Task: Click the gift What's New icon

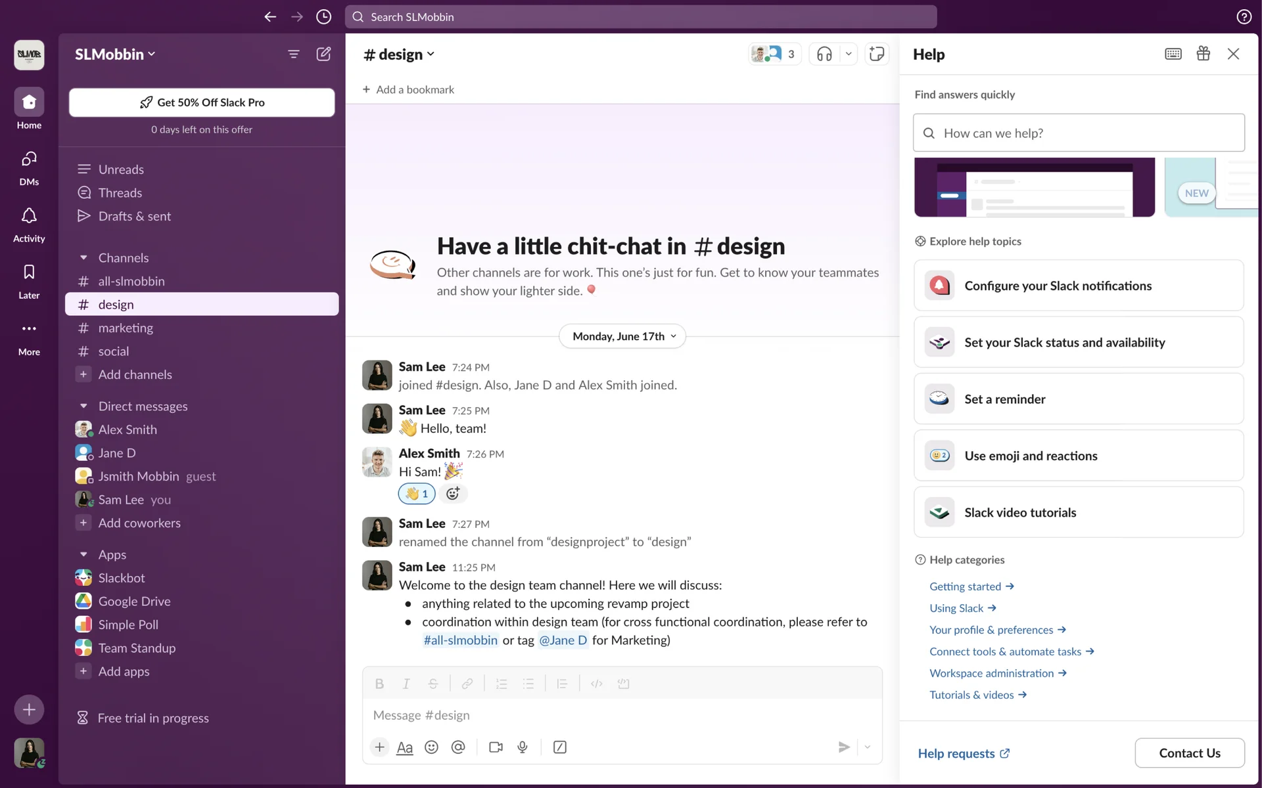Action: pos(1203,55)
